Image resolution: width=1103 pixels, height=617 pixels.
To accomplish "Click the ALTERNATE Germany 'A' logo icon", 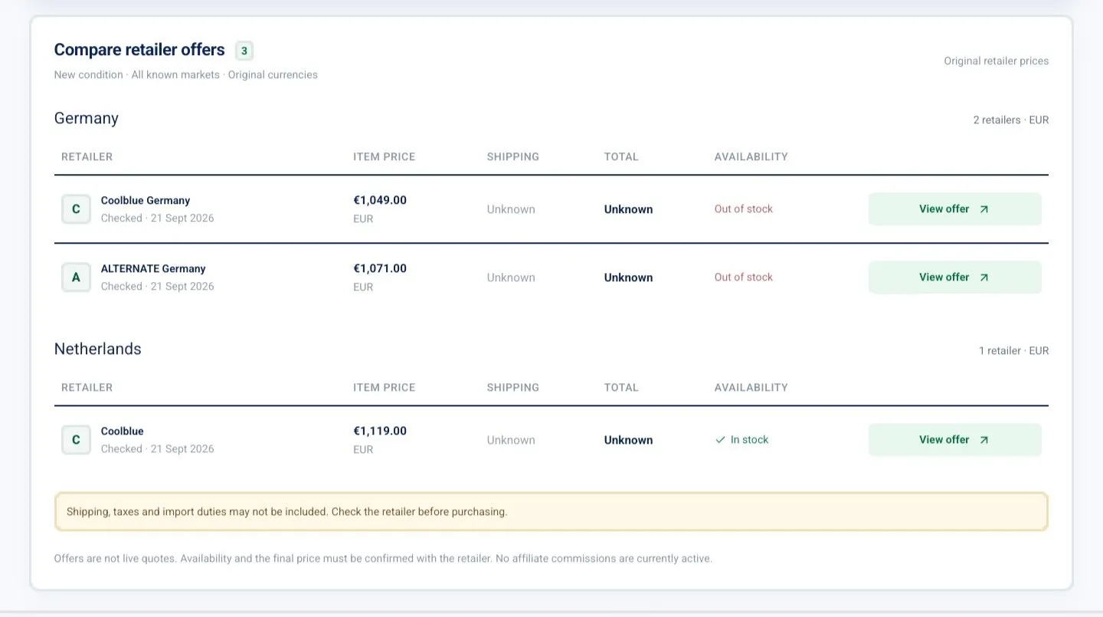I will 76,277.
